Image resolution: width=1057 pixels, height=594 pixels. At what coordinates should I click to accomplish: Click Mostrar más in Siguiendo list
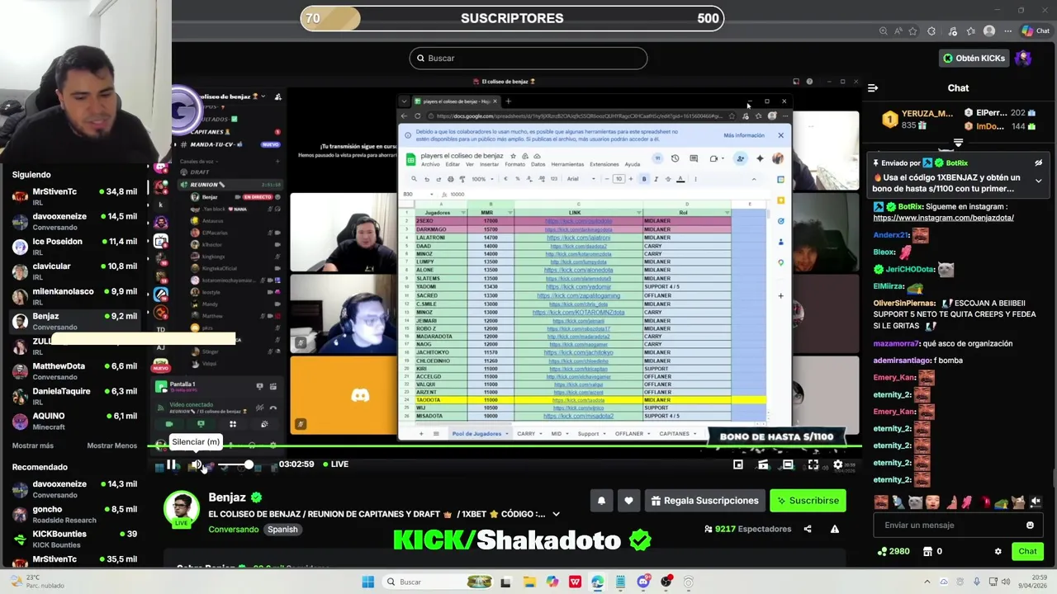pos(33,445)
